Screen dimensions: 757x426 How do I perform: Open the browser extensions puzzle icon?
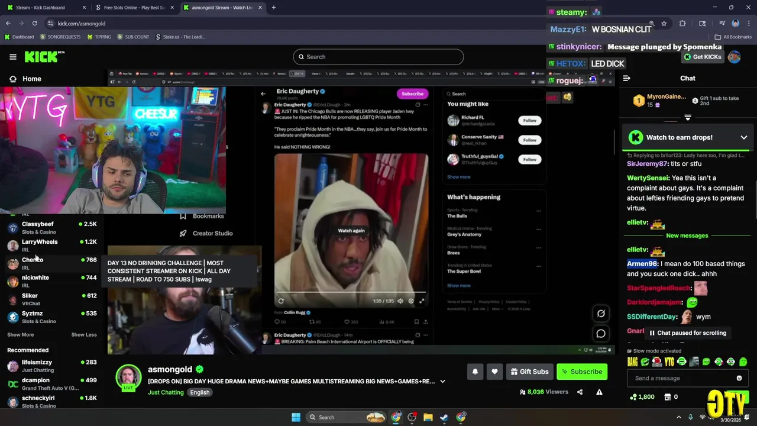pyautogui.click(x=682, y=24)
